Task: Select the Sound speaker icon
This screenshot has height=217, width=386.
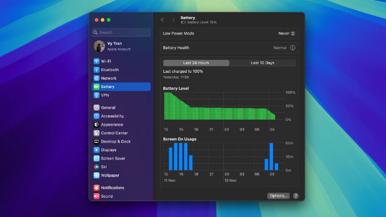Action: pos(96,196)
